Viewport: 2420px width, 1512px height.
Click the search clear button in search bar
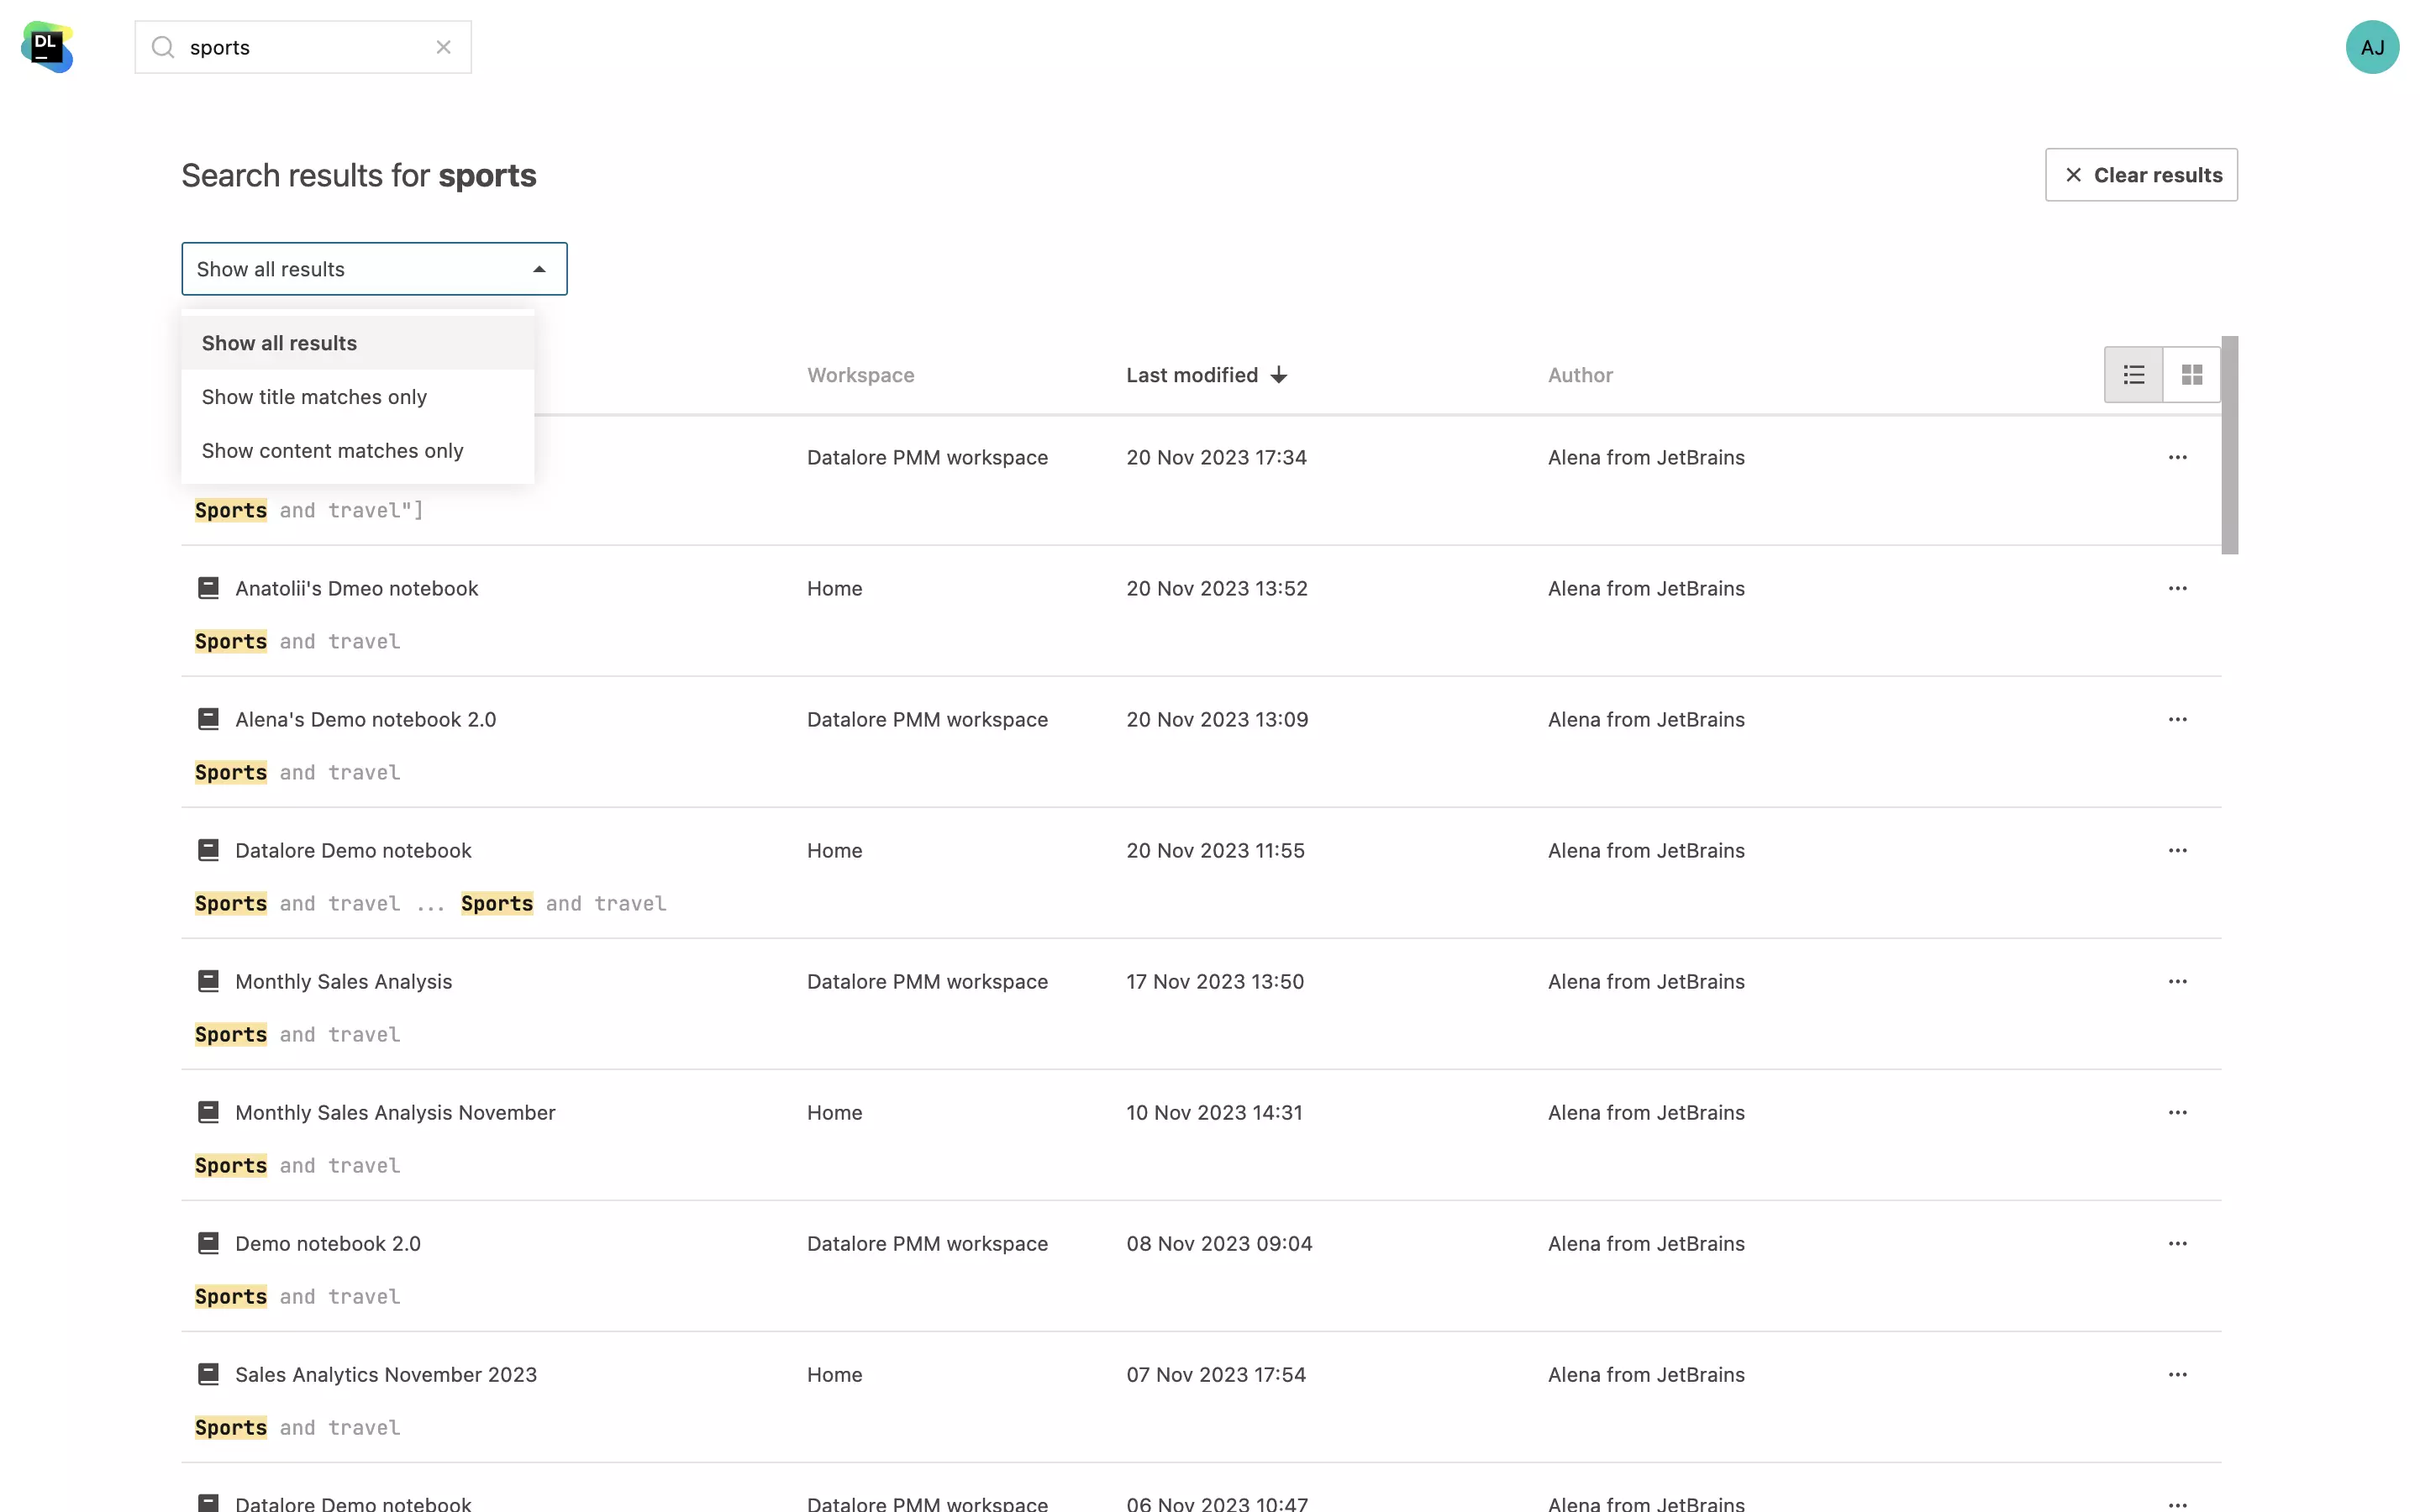446,47
